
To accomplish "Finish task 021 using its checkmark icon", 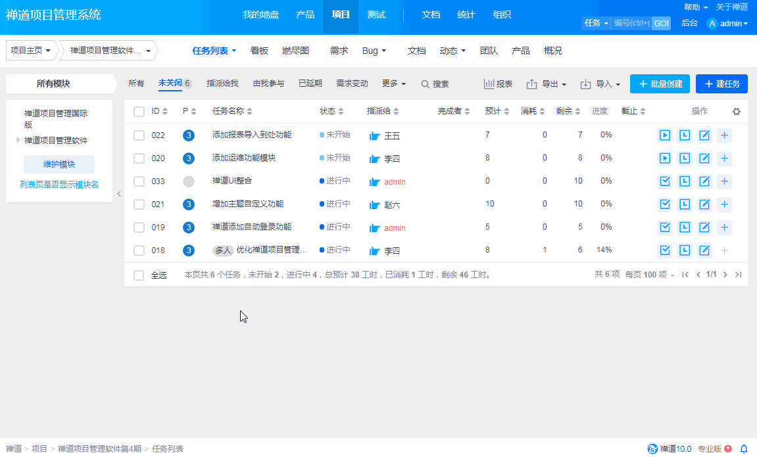I will 665,204.
